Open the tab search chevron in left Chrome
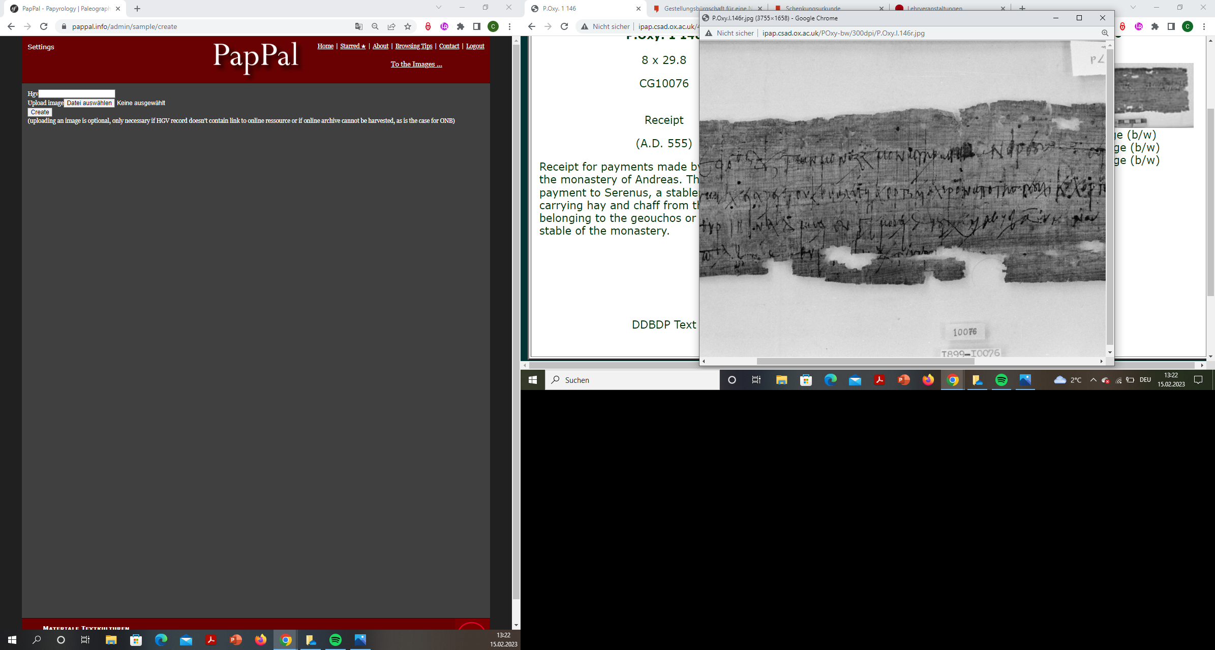1215x650 pixels. click(439, 8)
